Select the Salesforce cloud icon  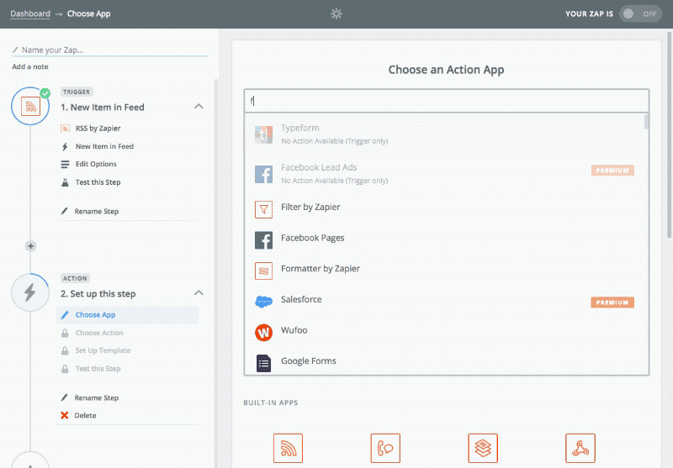263,302
